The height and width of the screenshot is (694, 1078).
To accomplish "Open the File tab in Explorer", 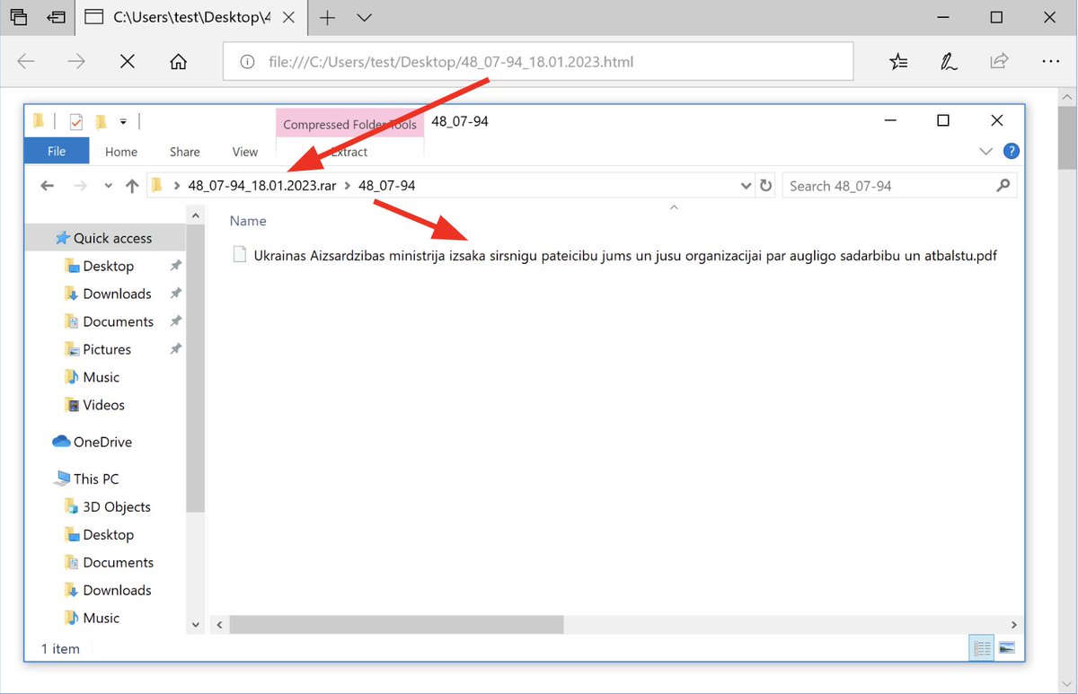I will click(57, 152).
